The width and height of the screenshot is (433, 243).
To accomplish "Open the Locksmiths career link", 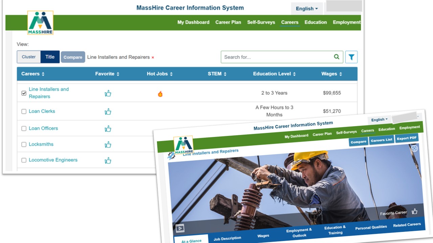I will [41, 144].
